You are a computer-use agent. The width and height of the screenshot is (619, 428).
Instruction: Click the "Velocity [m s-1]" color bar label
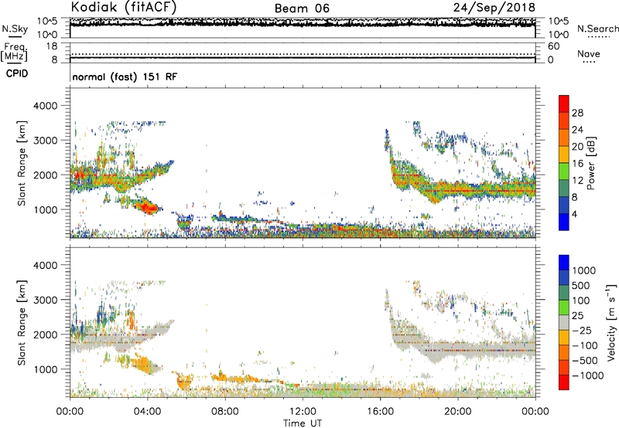611,322
